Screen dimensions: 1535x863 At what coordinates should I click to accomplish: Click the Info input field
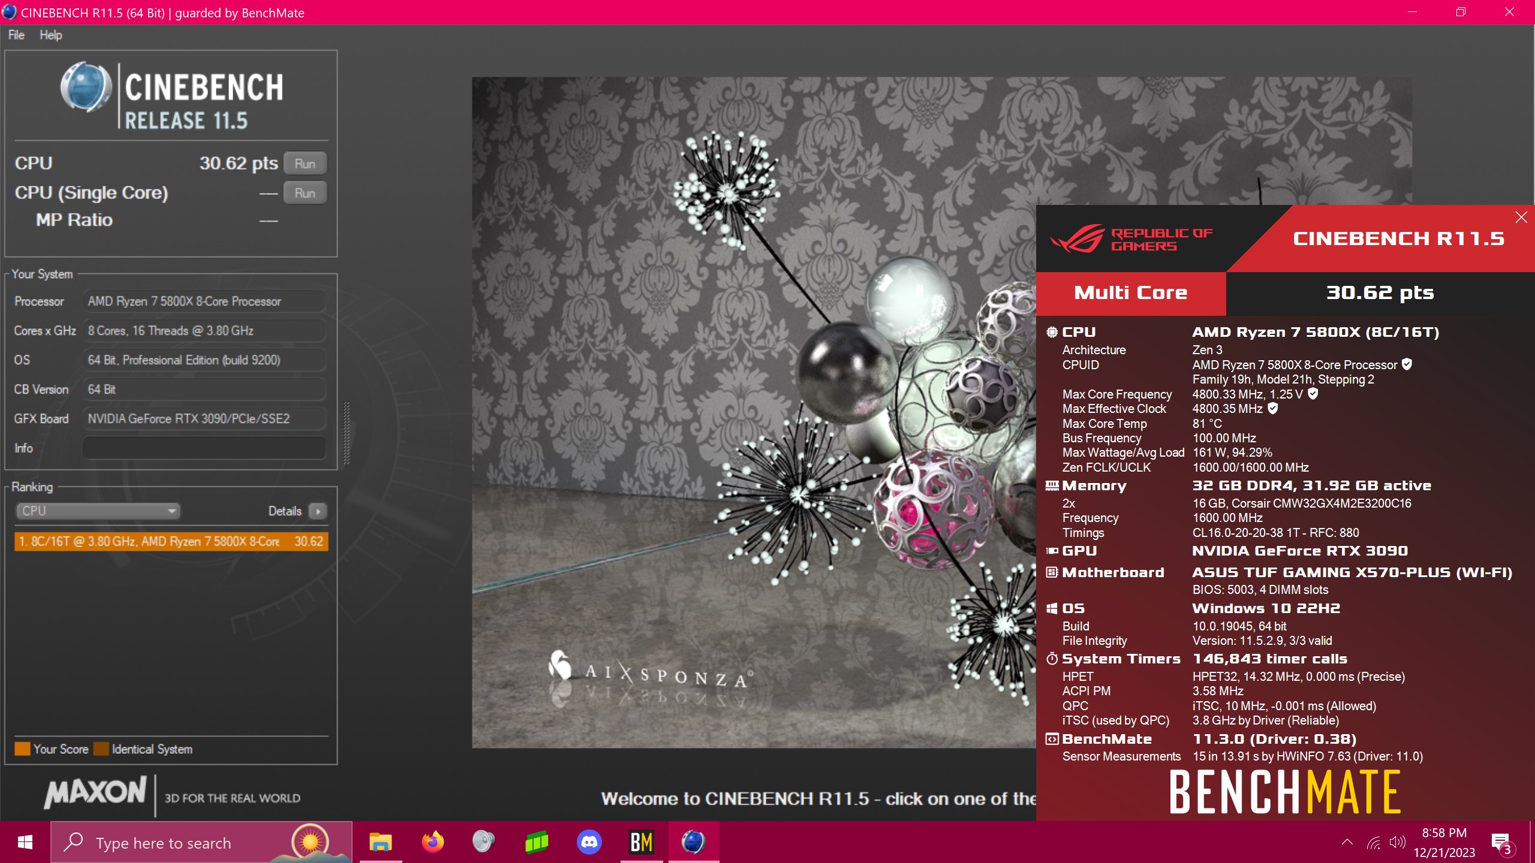pos(204,448)
